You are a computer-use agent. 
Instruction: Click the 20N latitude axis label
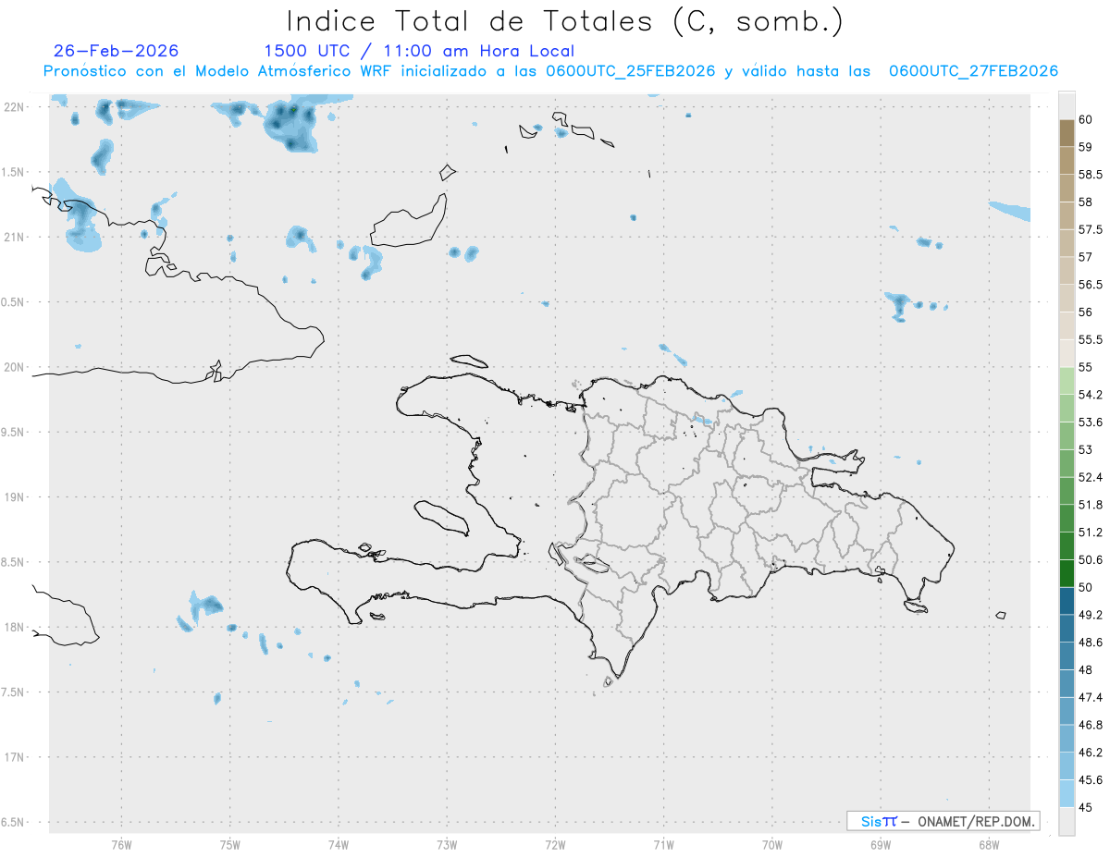click(14, 367)
